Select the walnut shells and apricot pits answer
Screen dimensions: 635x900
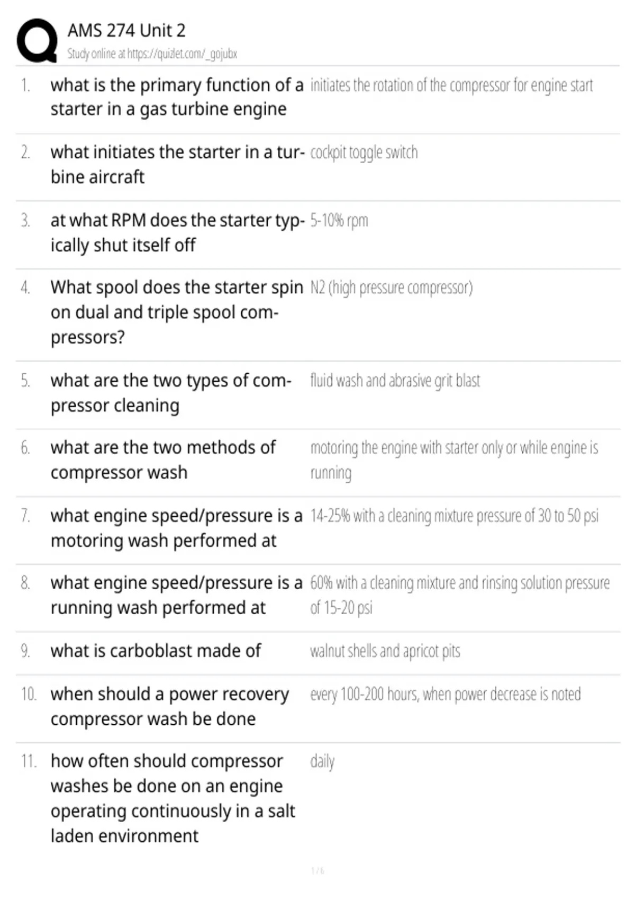[385, 651]
